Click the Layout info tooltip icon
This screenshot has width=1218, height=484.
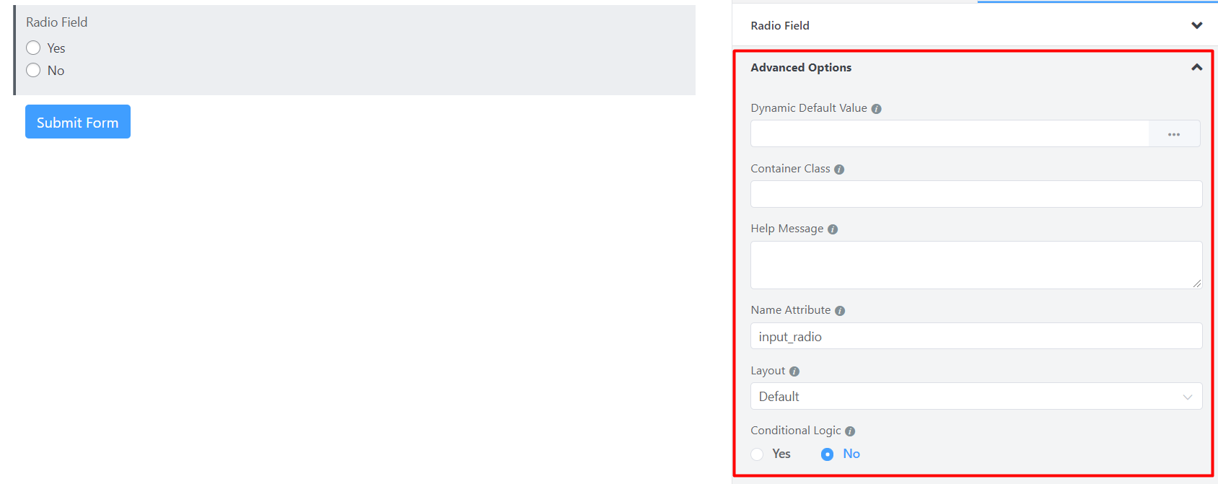[x=794, y=371]
